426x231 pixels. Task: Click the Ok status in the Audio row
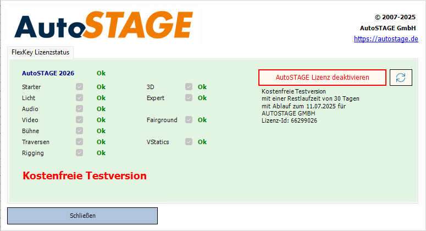101,109
